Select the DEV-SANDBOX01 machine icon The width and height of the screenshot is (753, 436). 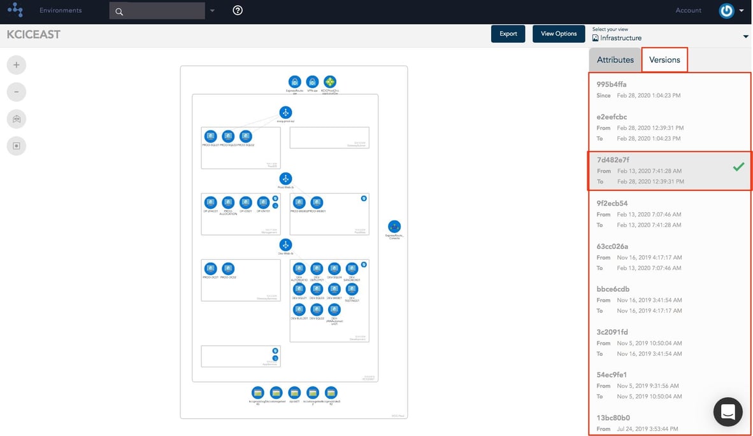(x=351, y=269)
